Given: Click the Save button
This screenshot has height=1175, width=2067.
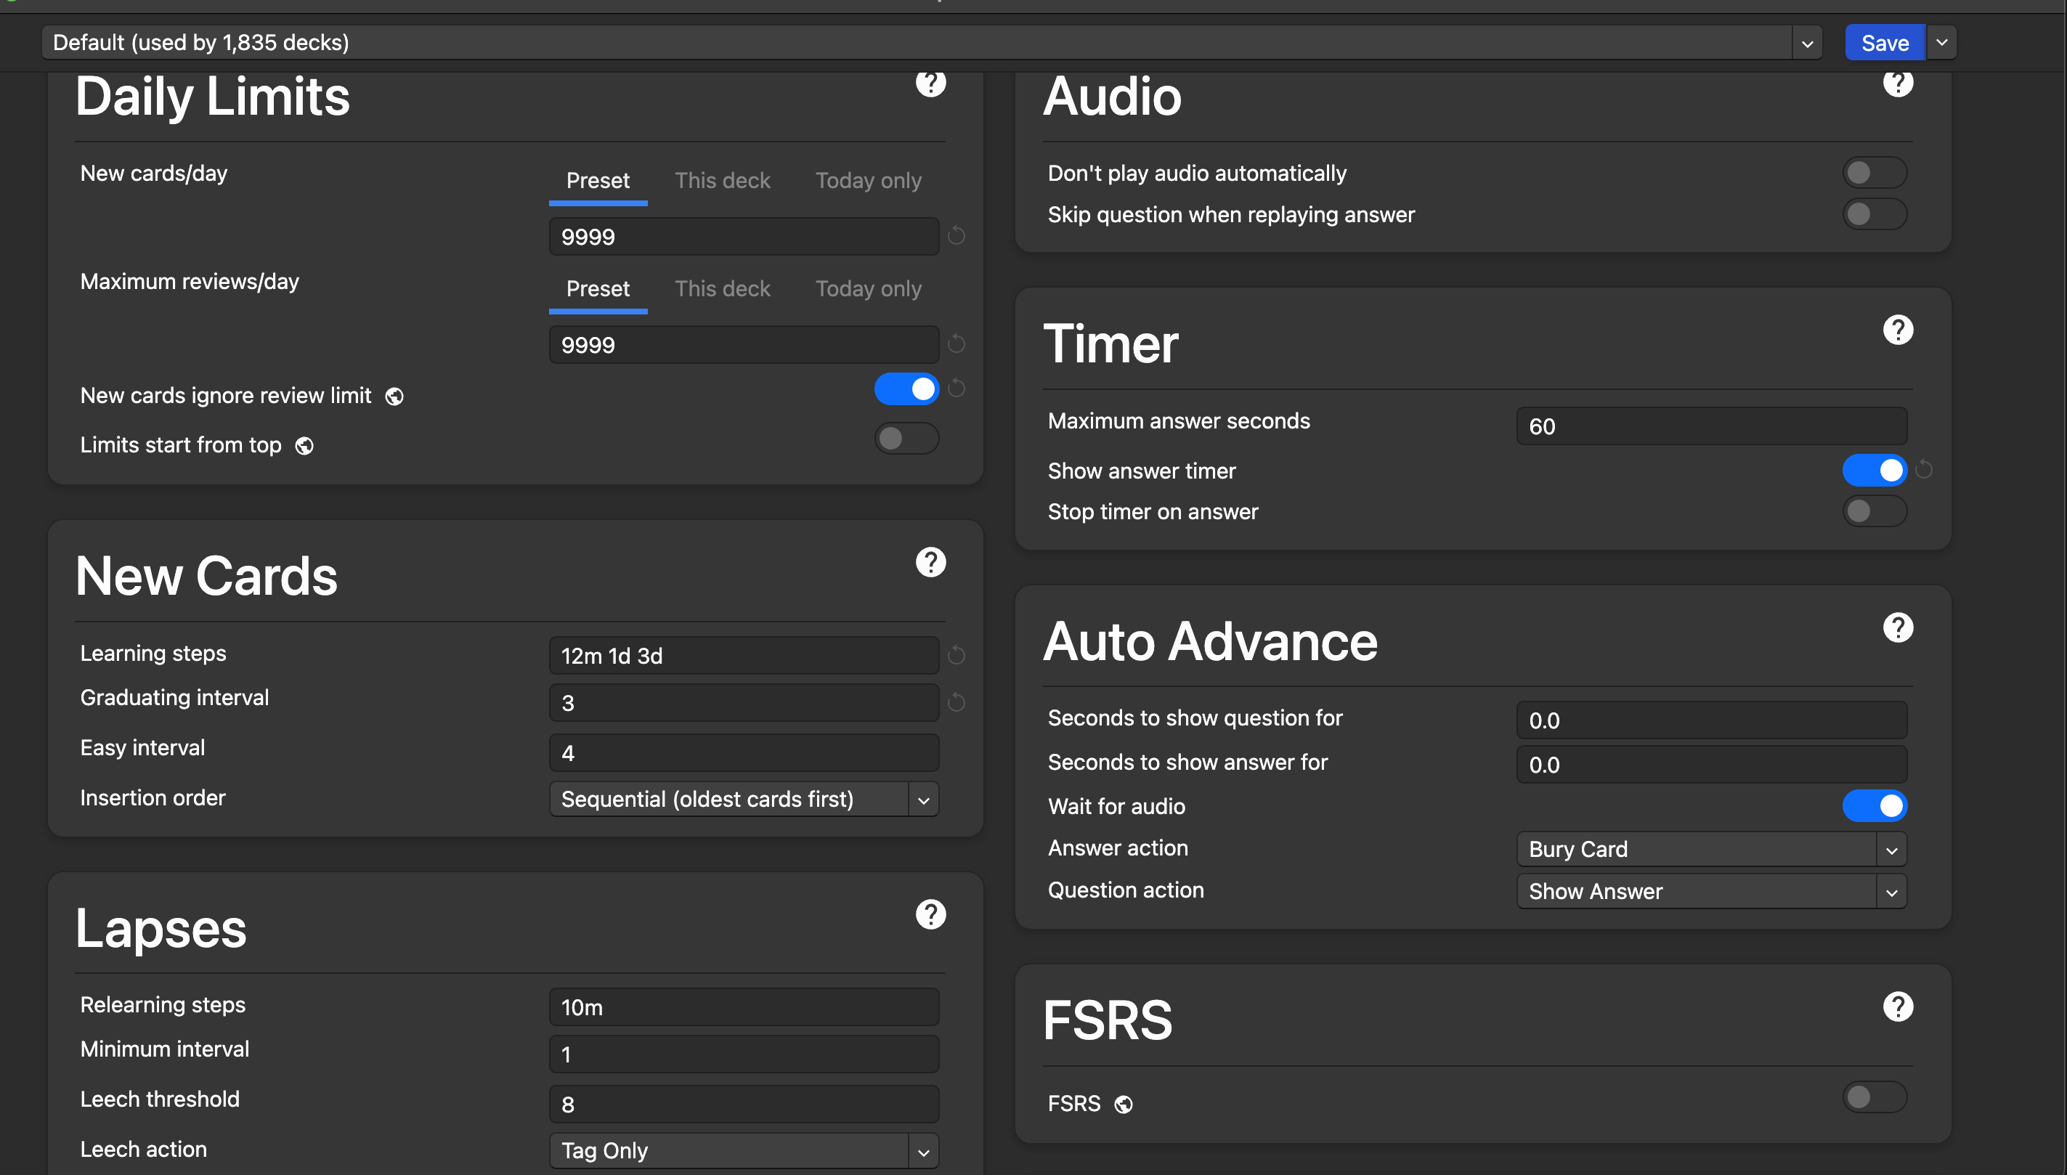Looking at the screenshot, I should [1884, 43].
